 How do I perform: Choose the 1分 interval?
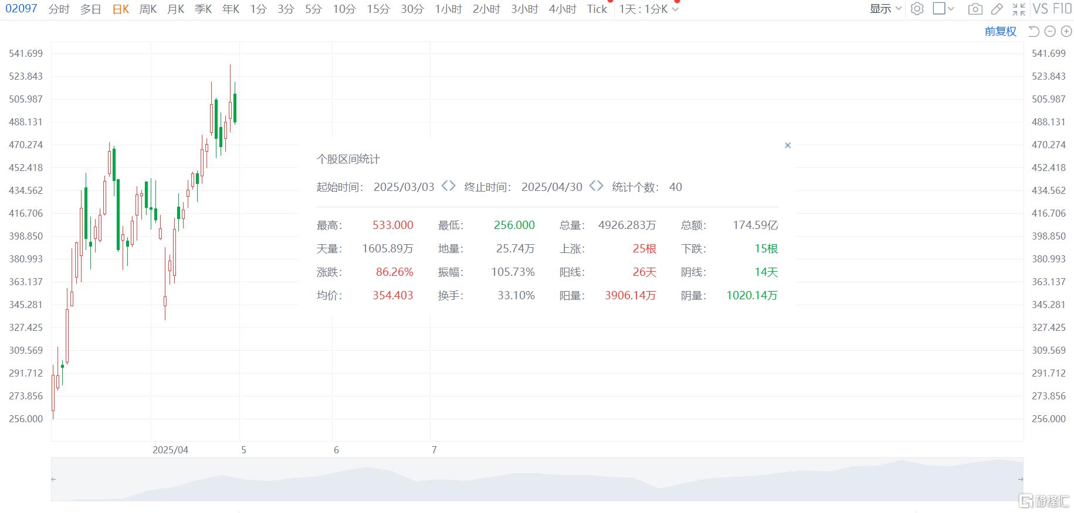258,9
